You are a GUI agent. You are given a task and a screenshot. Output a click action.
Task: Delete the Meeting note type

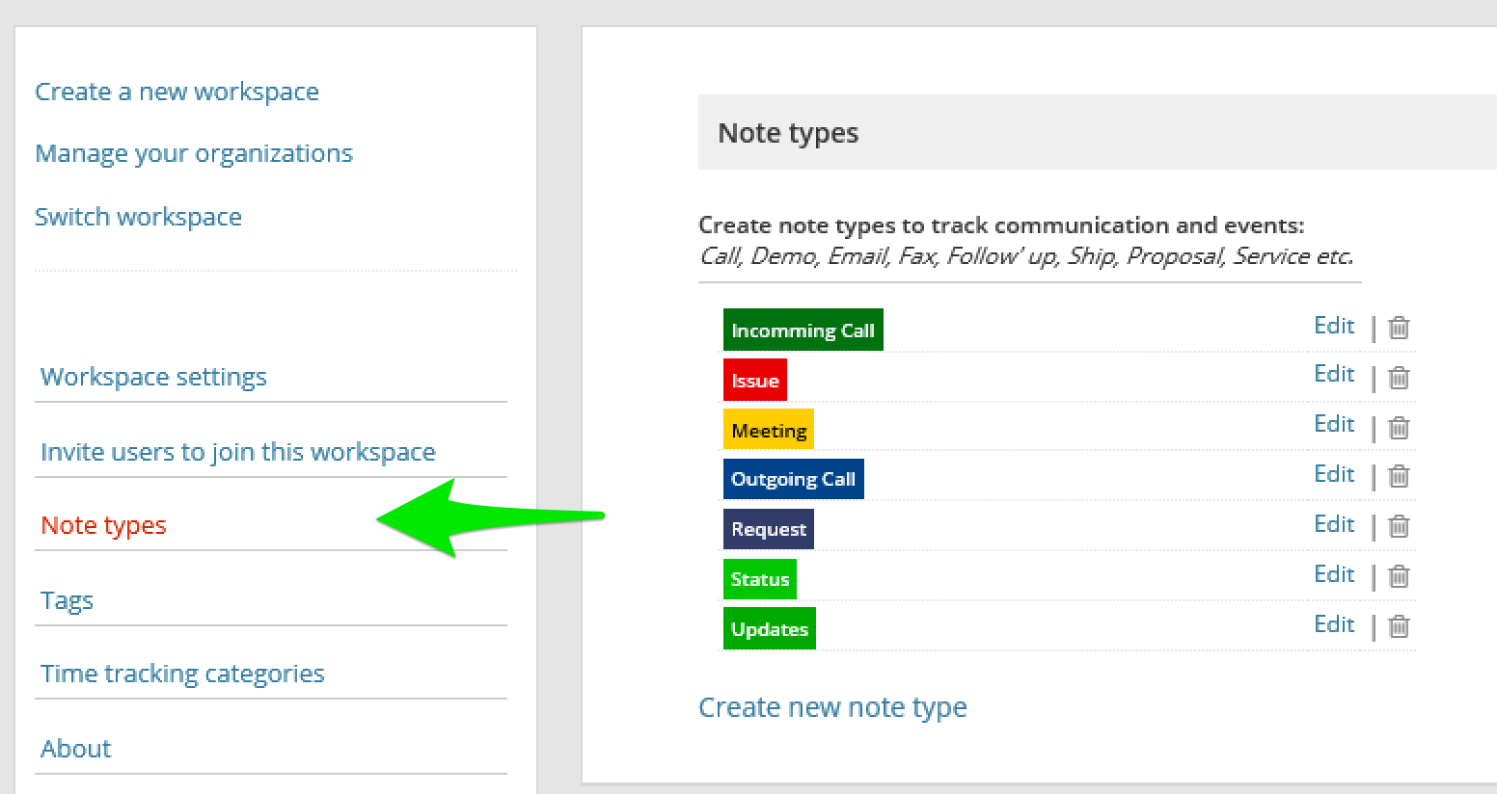point(1399,427)
